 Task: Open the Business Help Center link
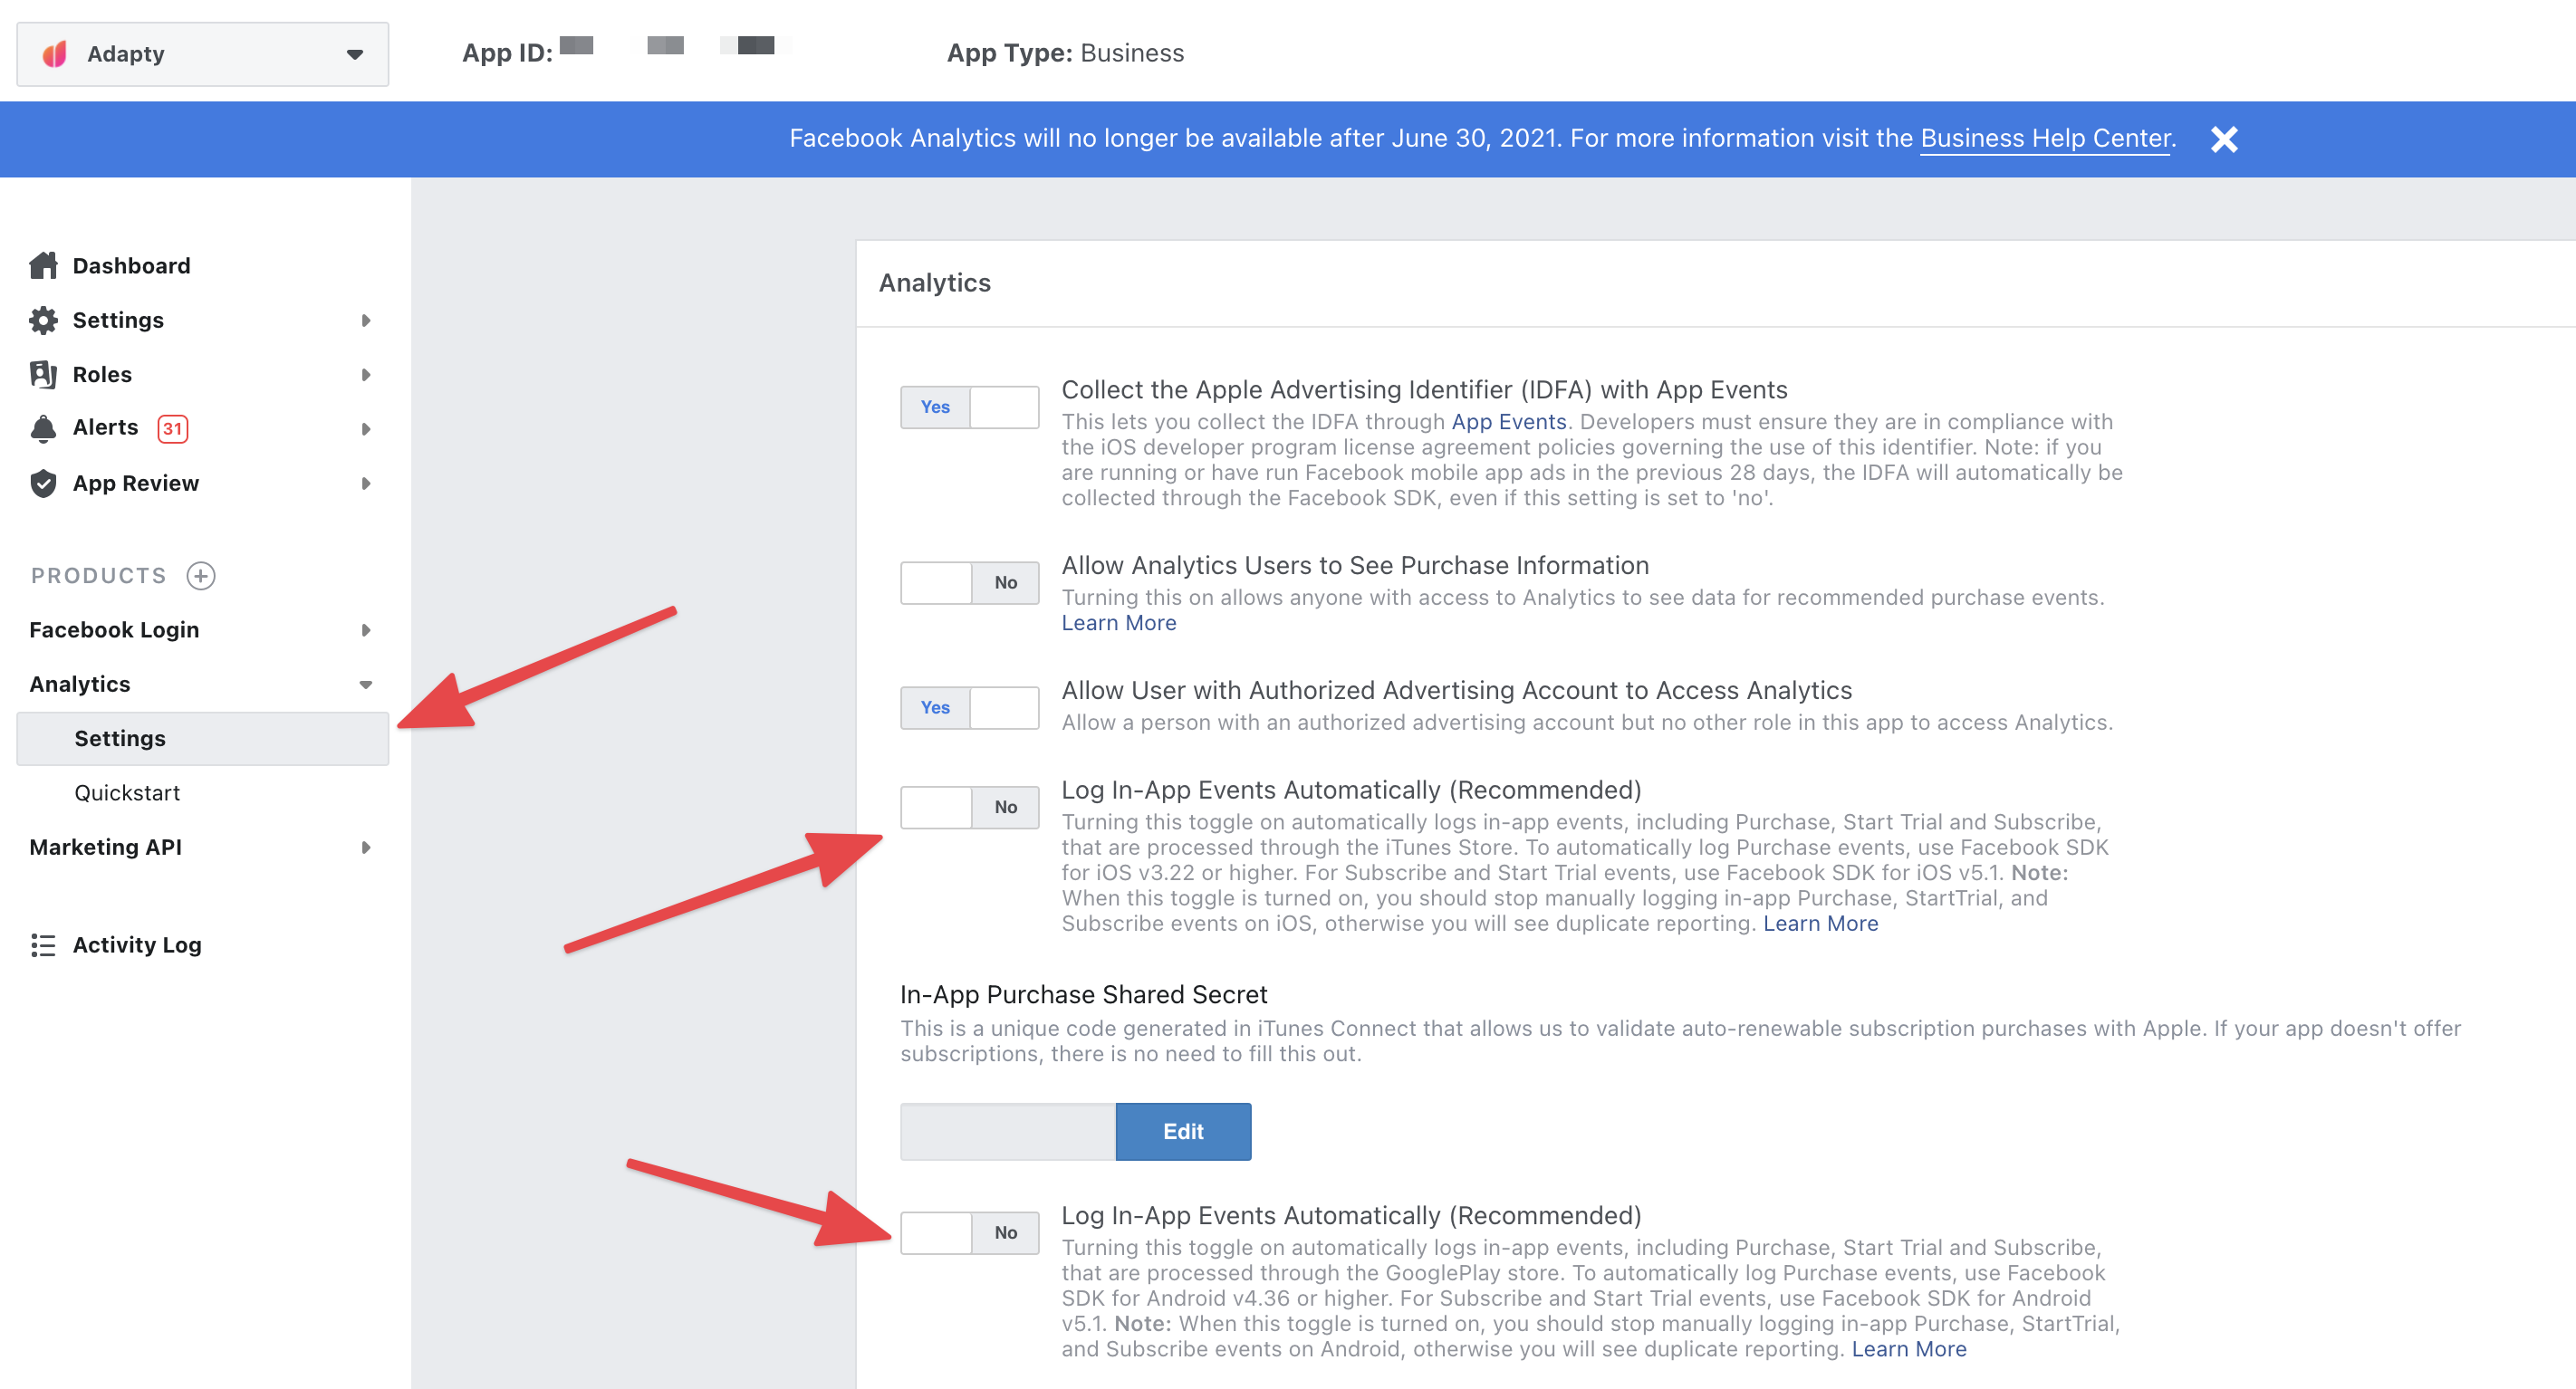click(2045, 138)
